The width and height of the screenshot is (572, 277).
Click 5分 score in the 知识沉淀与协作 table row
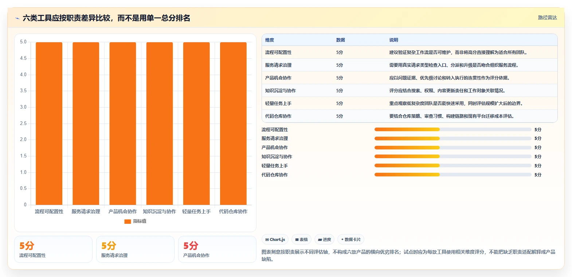click(x=340, y=91)
